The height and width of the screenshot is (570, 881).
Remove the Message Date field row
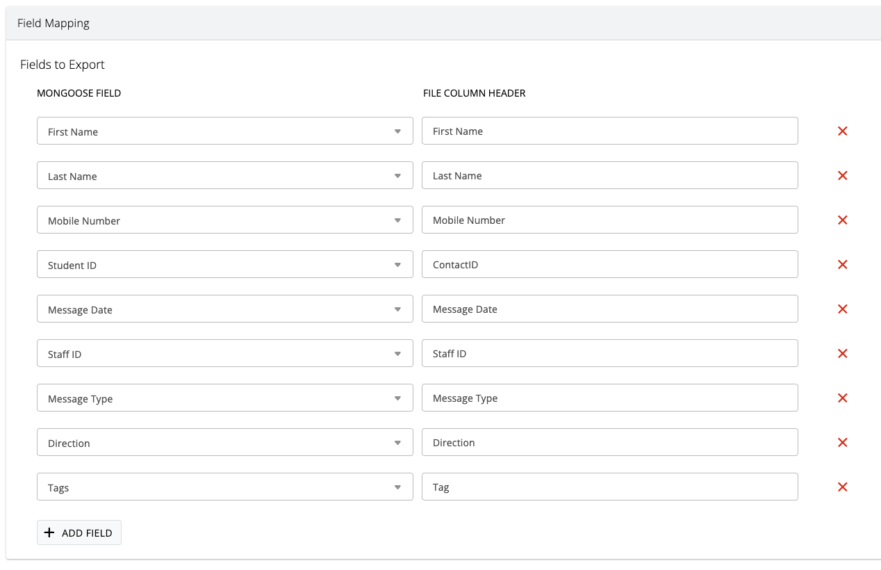click(842, 309)
